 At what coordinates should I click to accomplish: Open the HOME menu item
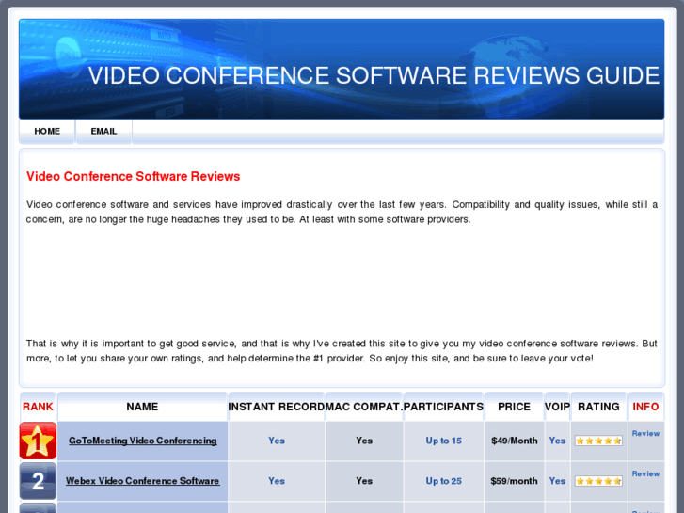[47, 132]
